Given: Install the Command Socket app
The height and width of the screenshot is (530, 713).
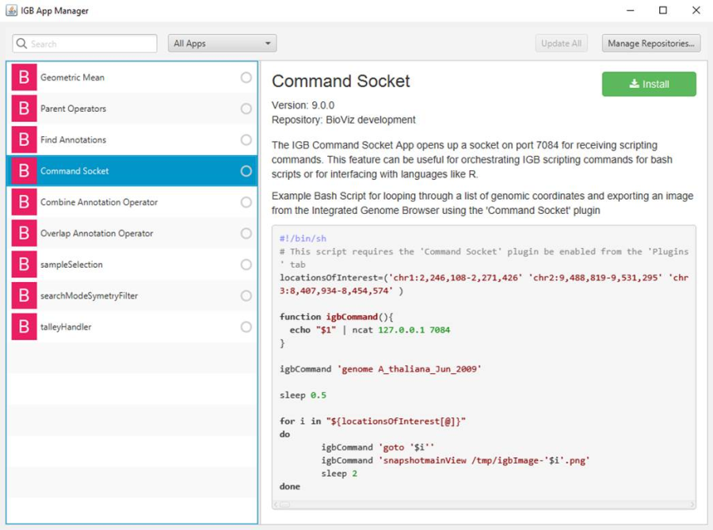Looking at the screenshot, I should click(649, 84).
